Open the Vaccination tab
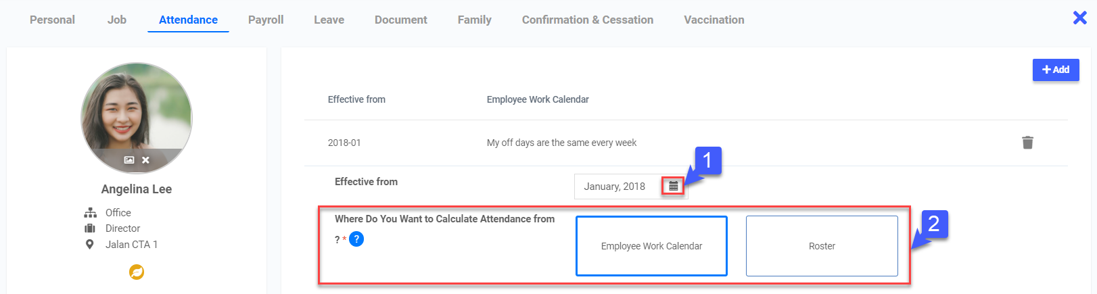This screenshot has width=1097, height=294. (x=714, y=20)
